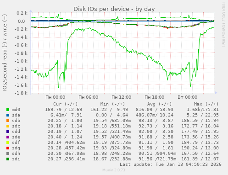Click the sdg red legend swatch
This screenshot has height=175, width=228.
coord(8,148)
